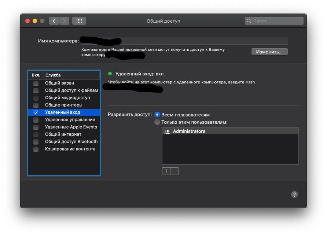Select the Кэширование контента service
Image resolution: width=327 pixels, height=235 pixels.
pyautogui.click(x=64, y=149)
